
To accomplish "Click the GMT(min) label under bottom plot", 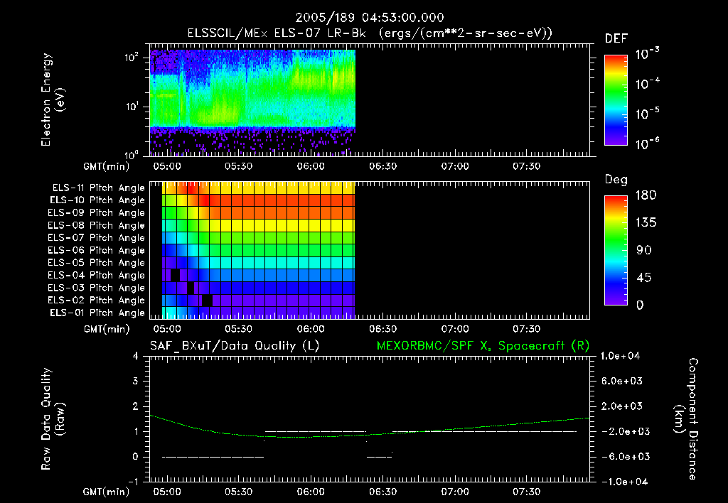I will point(107,492).
